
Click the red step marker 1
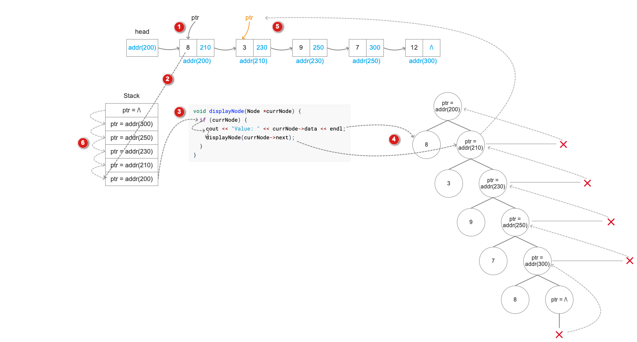179,26
